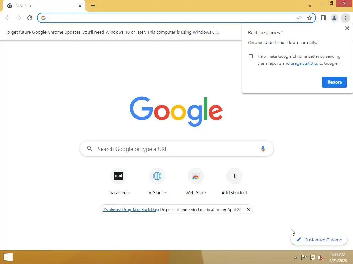The width and height of the screenshot is (353, 264).
Task: Bookmark this tab with the star icon
Action: [310, 18]
